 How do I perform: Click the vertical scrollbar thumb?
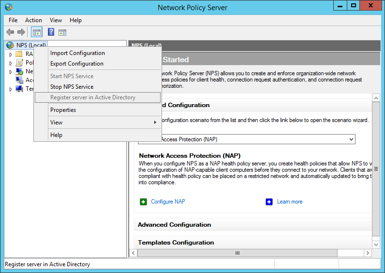(376, 169)
